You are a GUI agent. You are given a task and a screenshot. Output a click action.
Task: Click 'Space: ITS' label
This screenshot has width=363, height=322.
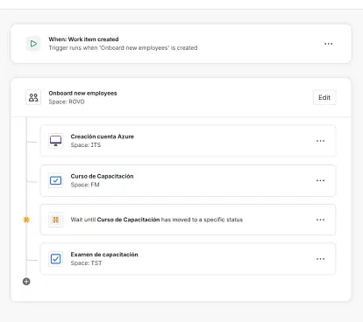click(86, 145)
